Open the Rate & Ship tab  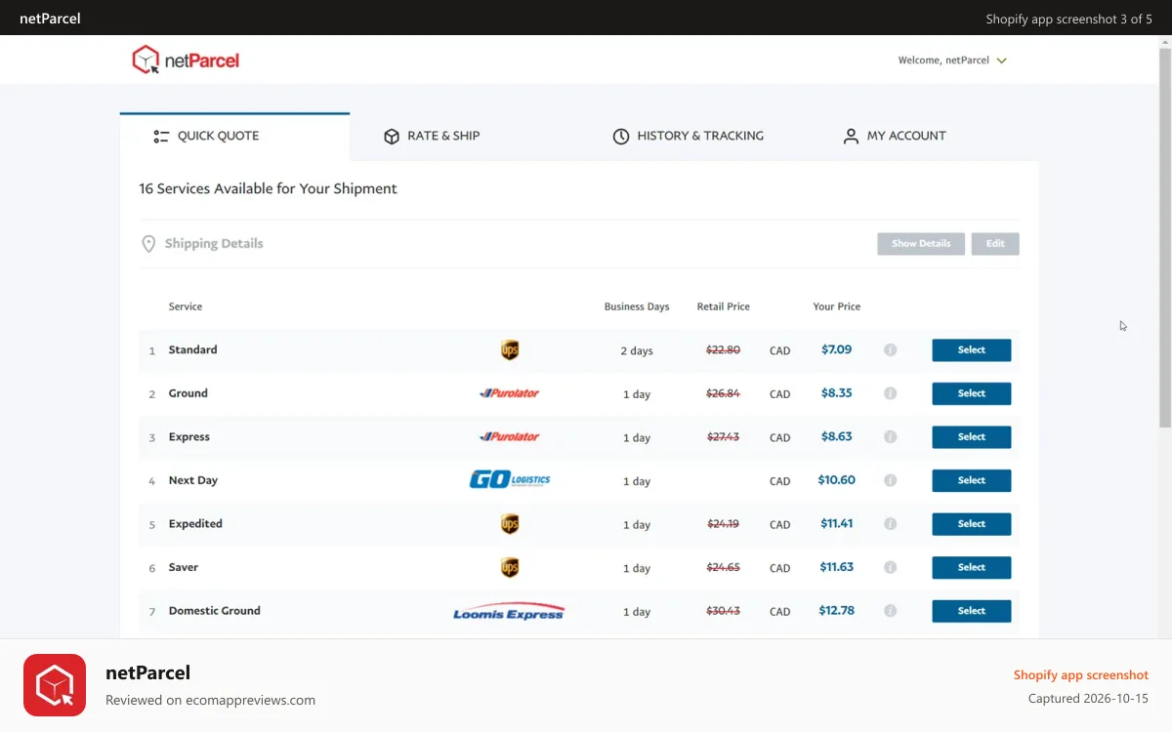[432, 137]
